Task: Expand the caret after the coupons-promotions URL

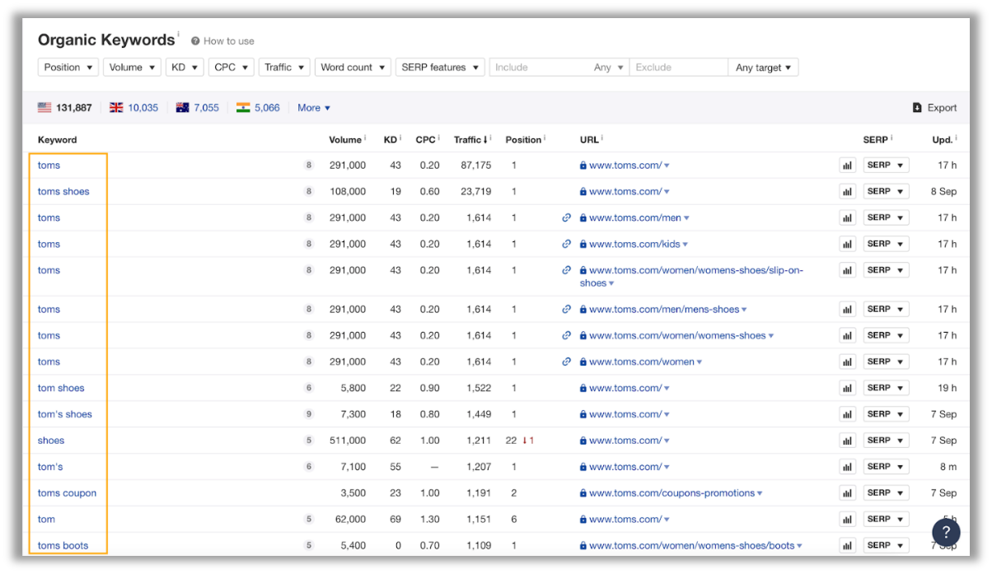Action: [759, 494]
